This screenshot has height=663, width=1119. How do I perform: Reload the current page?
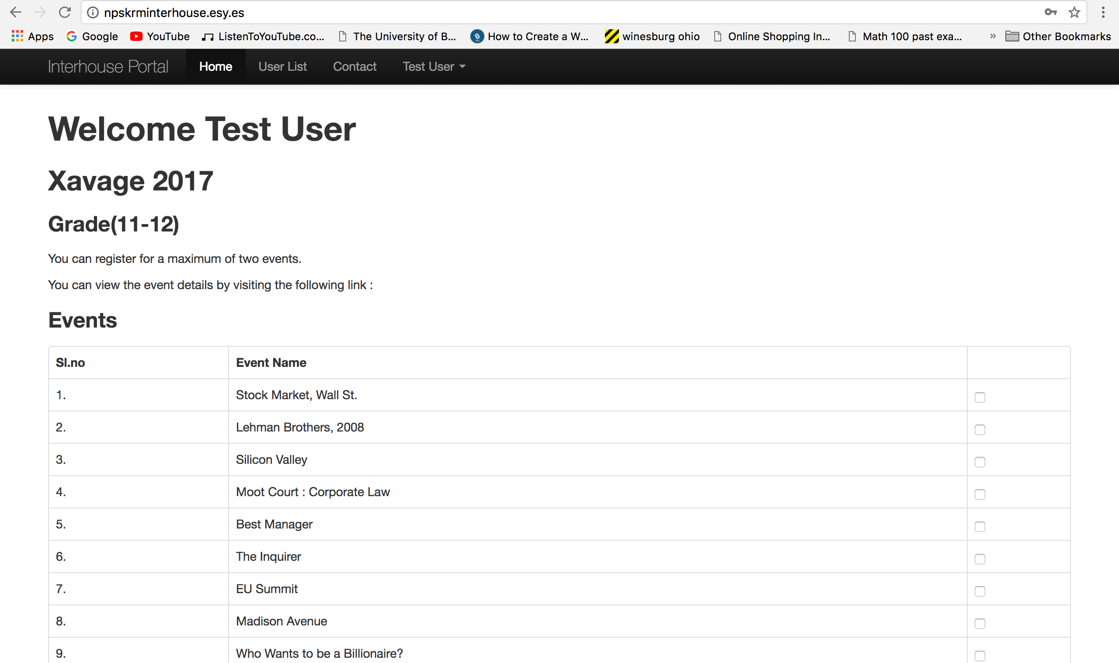pos(65,13)
